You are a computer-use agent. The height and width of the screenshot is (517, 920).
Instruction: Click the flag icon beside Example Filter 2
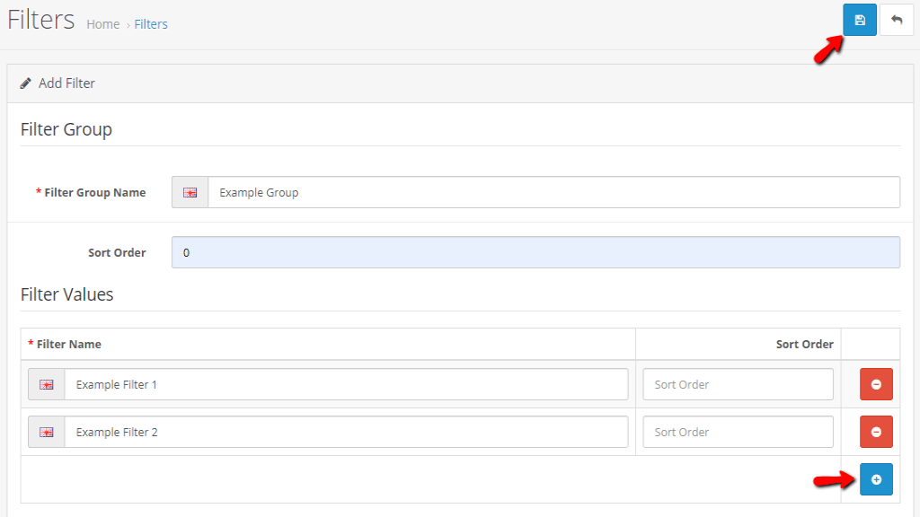point(46,432)
